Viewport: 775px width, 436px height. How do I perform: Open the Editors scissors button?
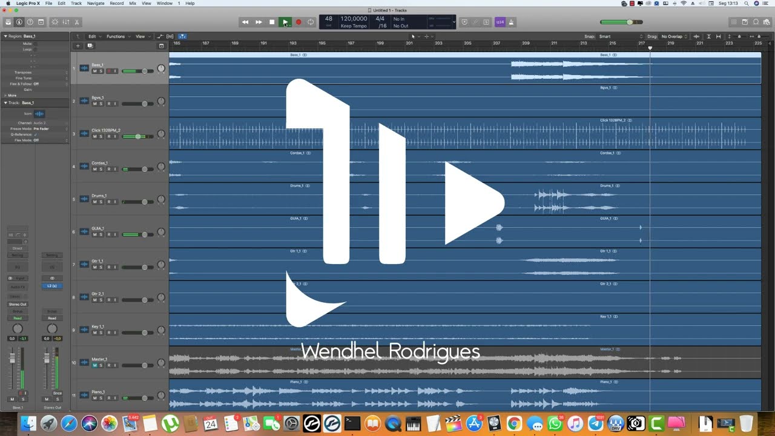click(77, 22)
